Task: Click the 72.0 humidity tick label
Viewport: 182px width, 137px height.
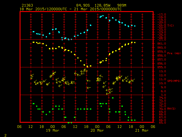Action: coord(162,104)
